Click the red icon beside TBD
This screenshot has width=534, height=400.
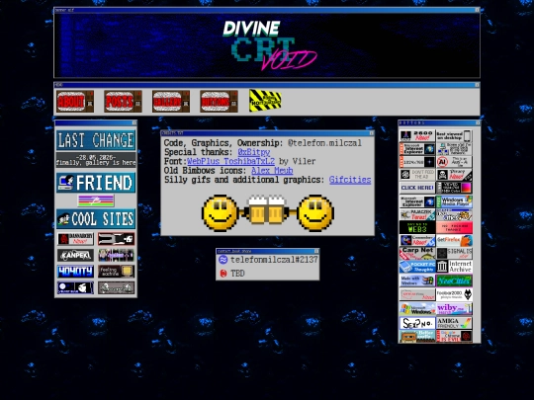[x=223, y=274]
